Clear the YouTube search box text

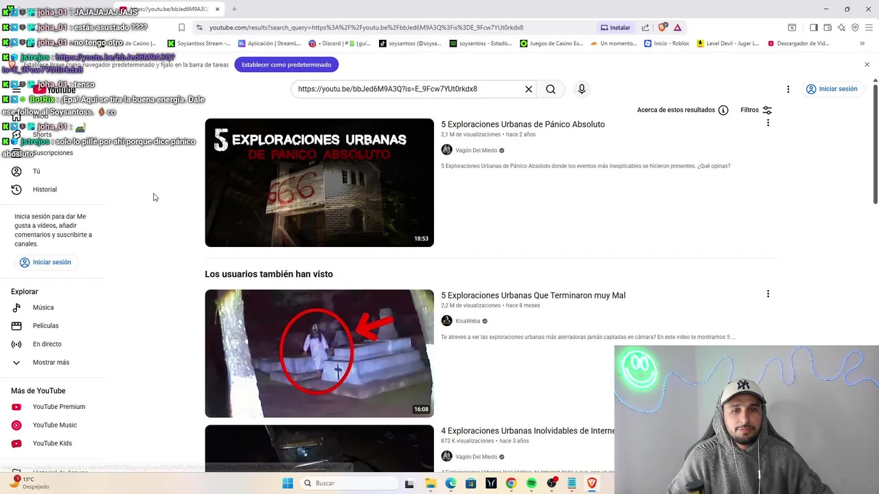tap(529, 89)
